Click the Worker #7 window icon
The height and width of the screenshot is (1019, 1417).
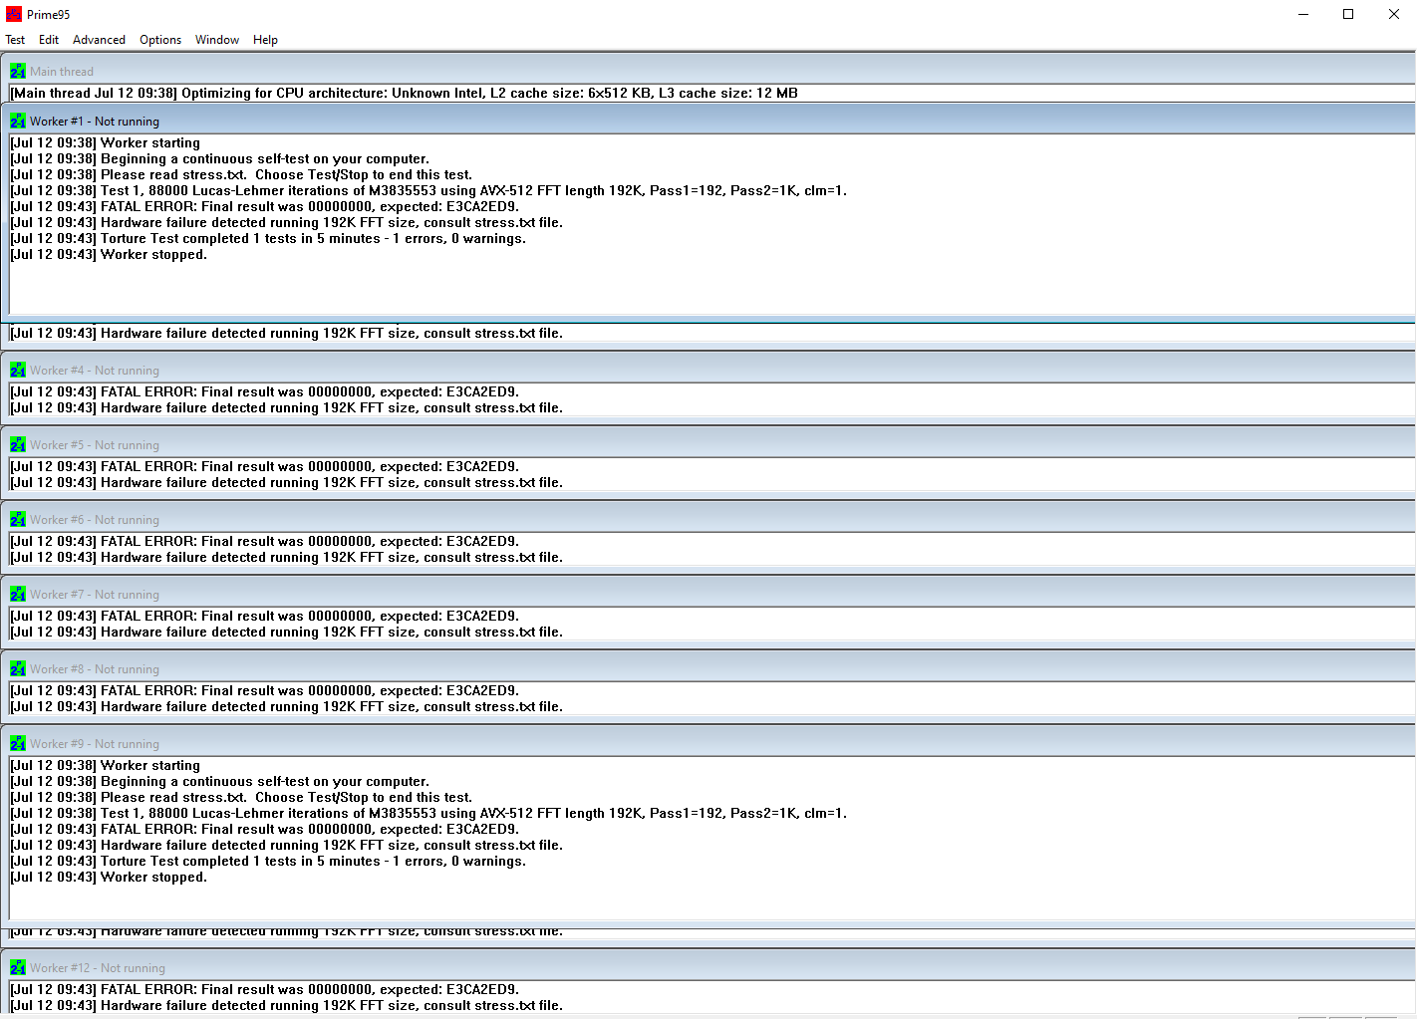(x=18, y=594)
